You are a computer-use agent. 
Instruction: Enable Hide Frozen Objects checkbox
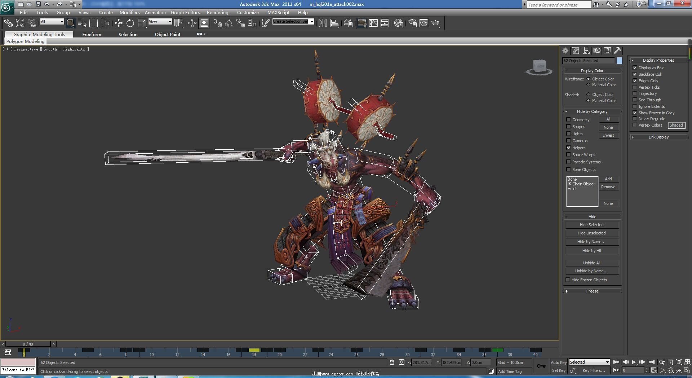pos(568,280)
